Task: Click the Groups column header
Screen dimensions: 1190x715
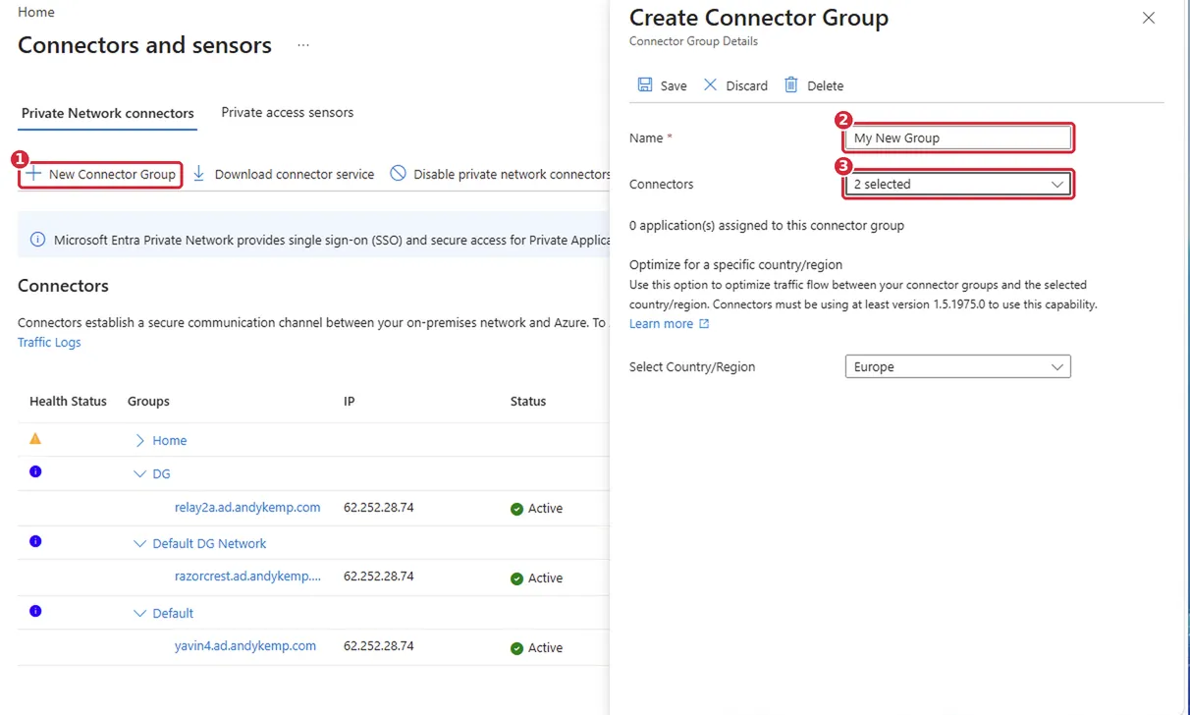Action: pos(148,401)
